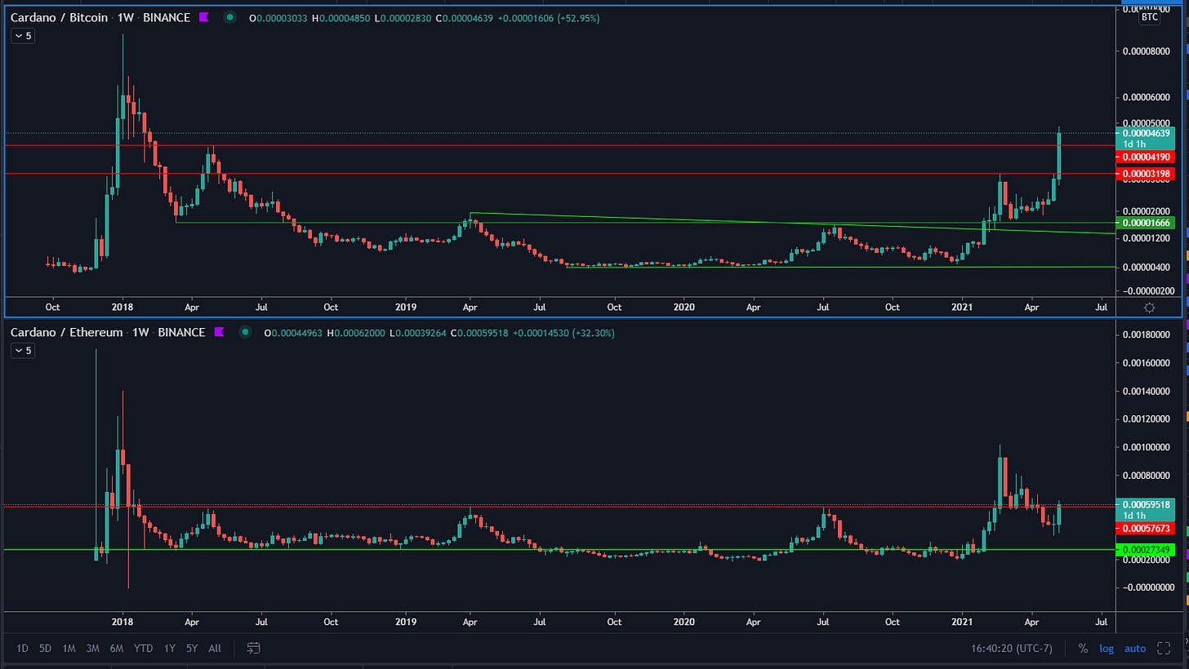Click market status dot on Cardano / Ethereum chart
The width and height of the screenshot is (1189, 669).
point(246,332)
